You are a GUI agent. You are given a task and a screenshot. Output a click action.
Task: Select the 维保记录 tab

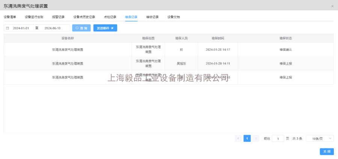coord(131,17)
